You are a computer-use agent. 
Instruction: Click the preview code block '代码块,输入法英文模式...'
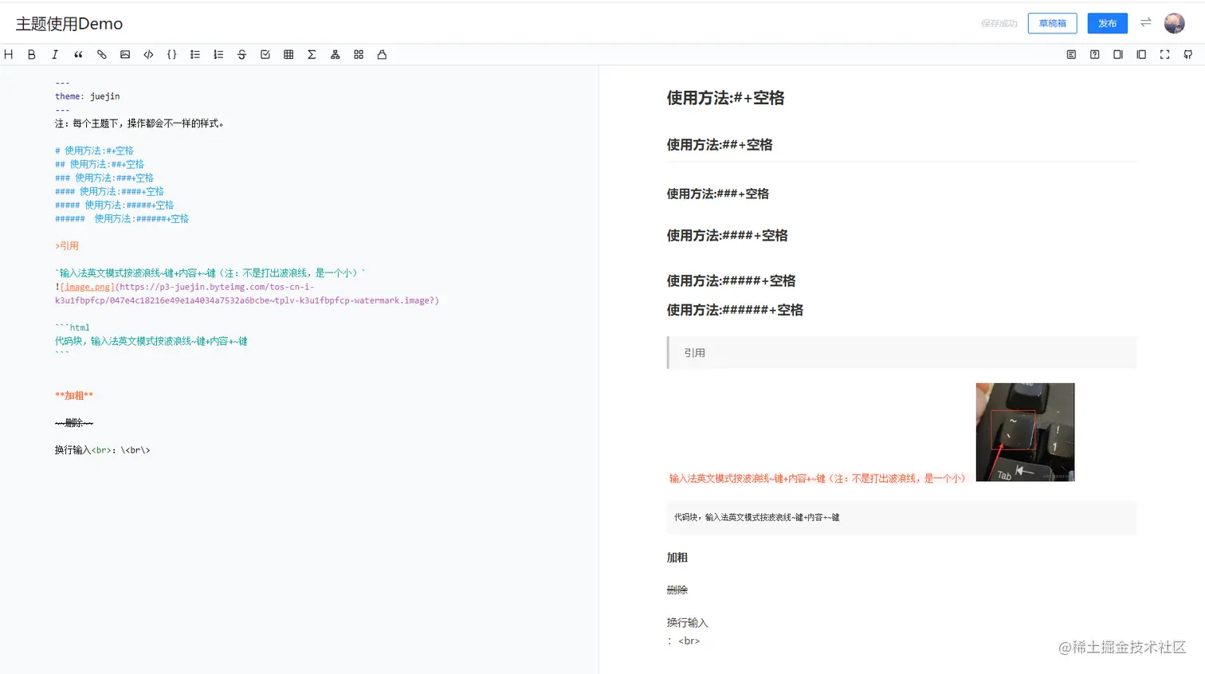coord(901,517)
